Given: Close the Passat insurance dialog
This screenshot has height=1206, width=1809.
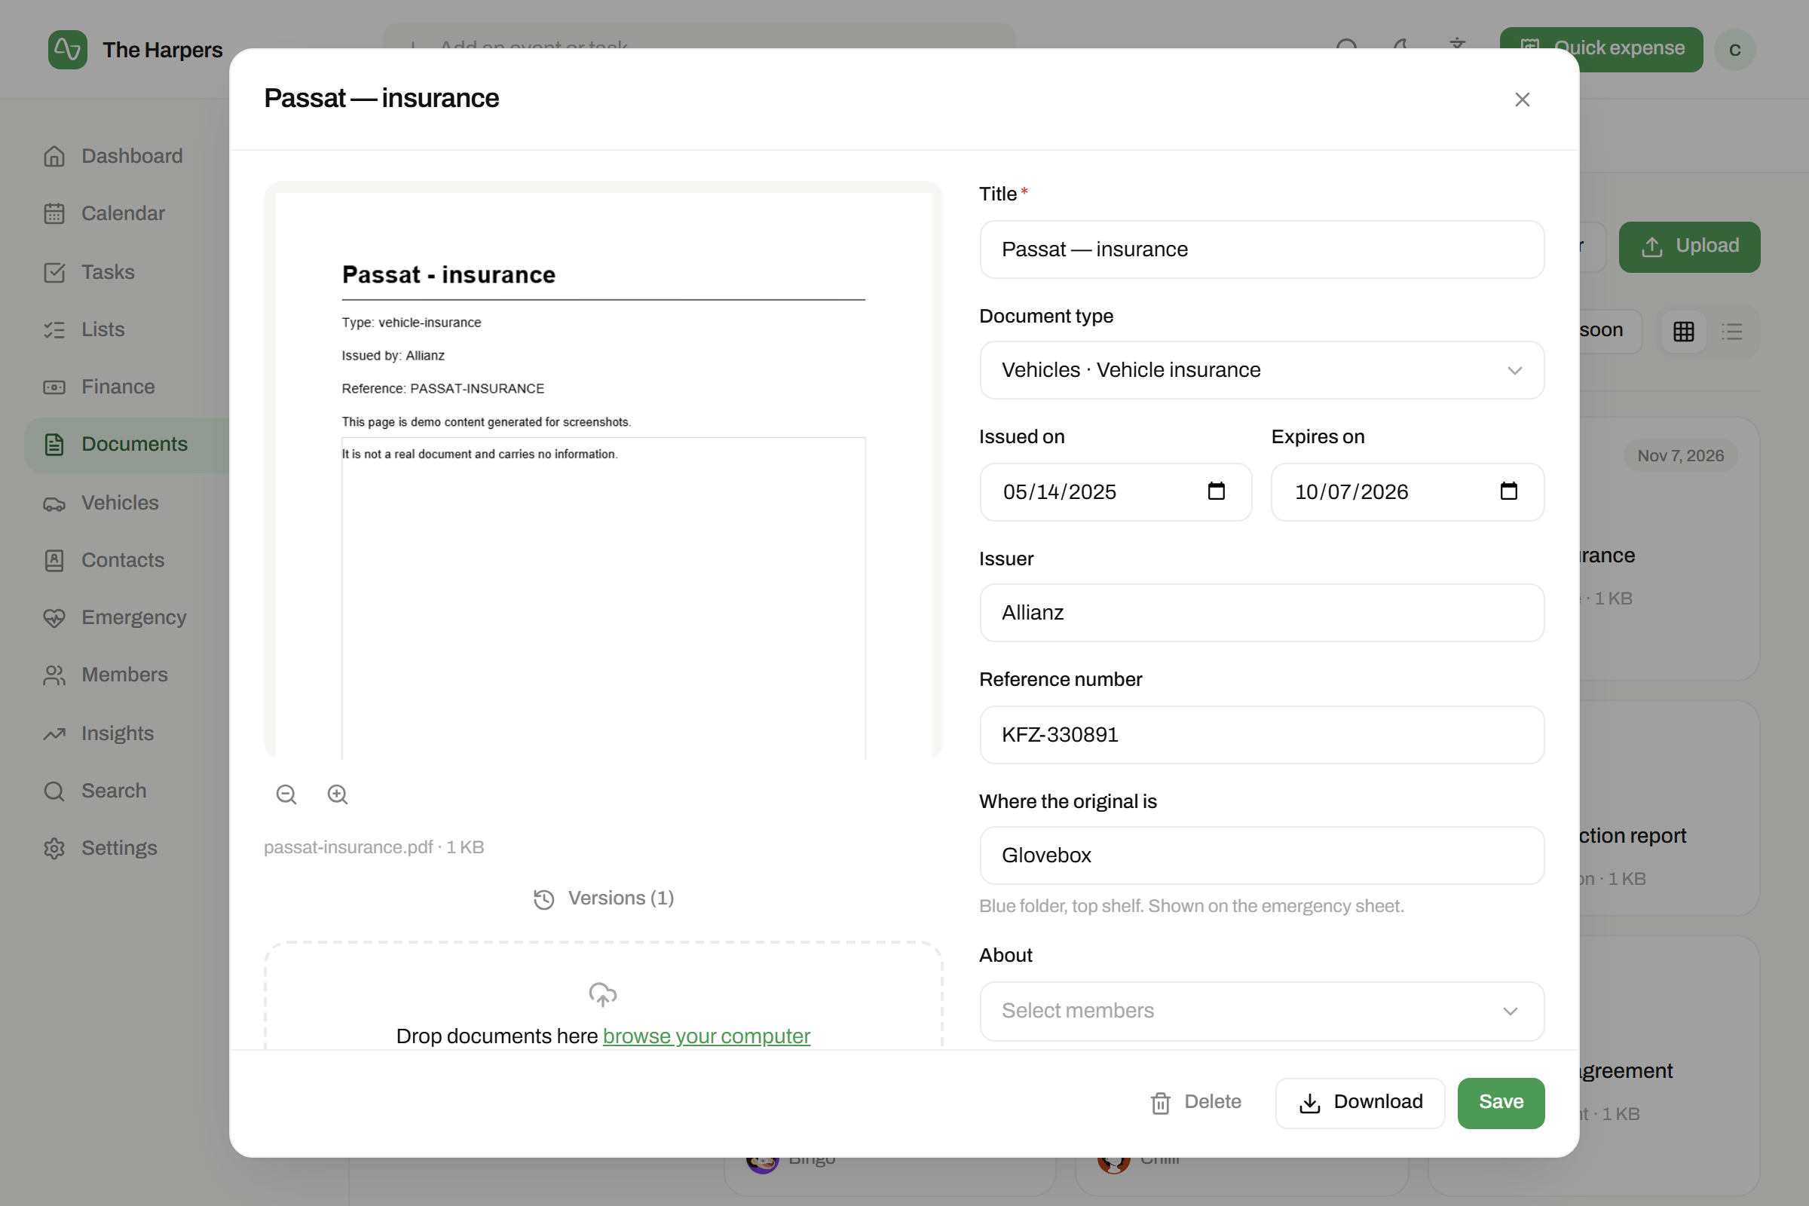Looking at the screenshot, I should tap(1521, 100).
